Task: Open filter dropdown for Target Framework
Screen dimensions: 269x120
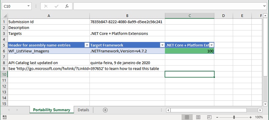Action: point(162,45)
